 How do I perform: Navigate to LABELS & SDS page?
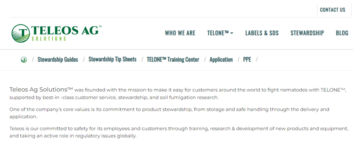(x=262, y=33)
